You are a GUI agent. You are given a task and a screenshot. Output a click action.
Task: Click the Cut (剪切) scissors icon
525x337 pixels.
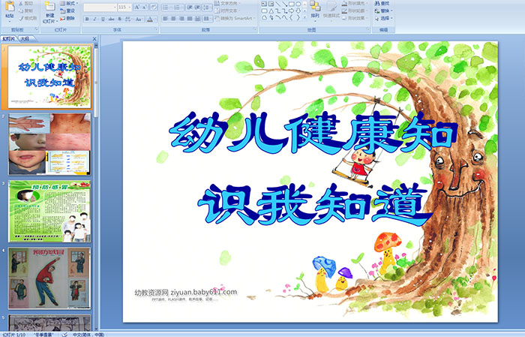coord(21,4)
